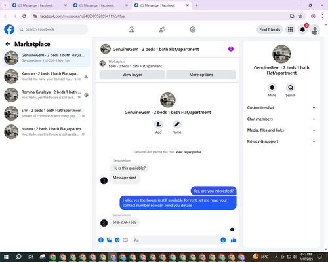Focus the Search Facebook field
Image resolution: width=328 pixels, height=262 pixels.
[52, 29]
